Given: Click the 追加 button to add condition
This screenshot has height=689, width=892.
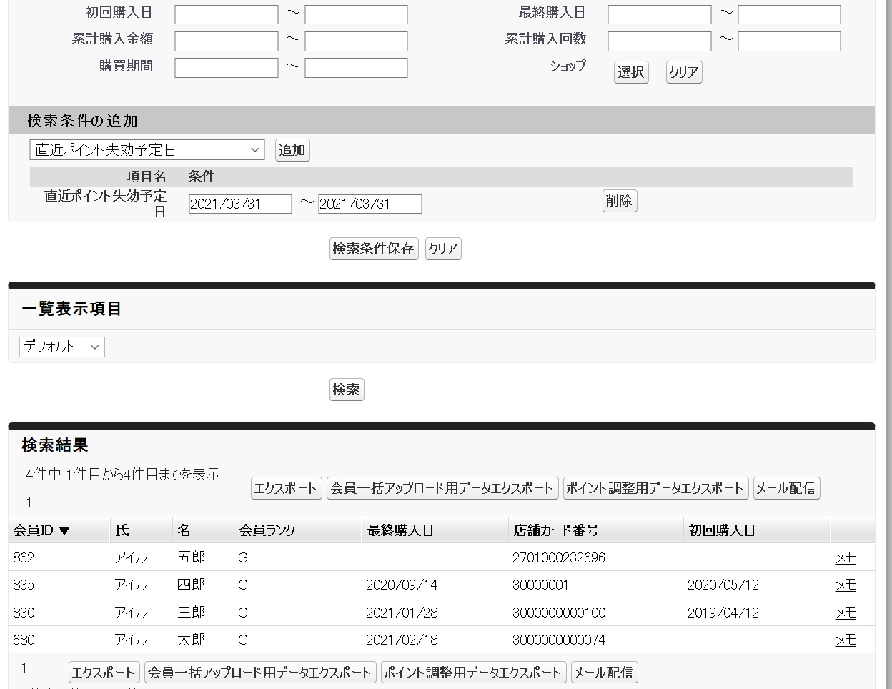Looking at the screenshot, I should [292, 149].
